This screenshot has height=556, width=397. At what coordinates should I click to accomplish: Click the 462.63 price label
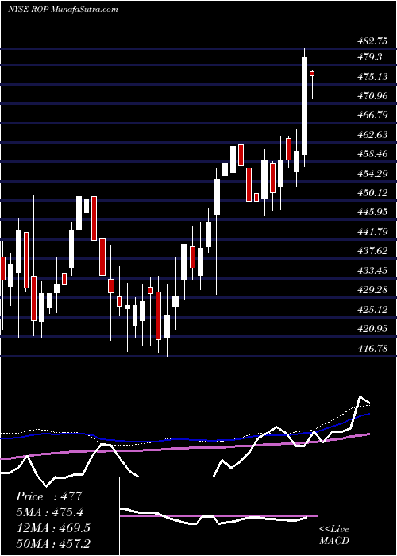coord(372,135)
